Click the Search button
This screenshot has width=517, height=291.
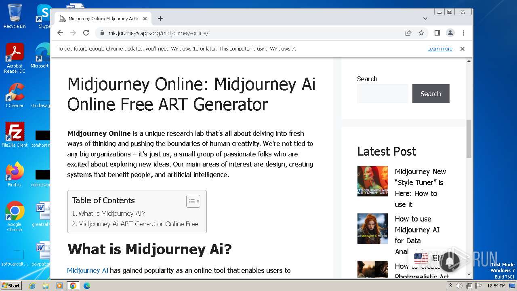point(431,93)
